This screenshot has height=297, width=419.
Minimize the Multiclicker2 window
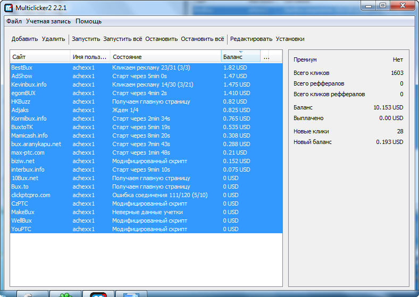369,6
